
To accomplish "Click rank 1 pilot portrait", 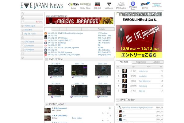I will click(x=125, y=71).
